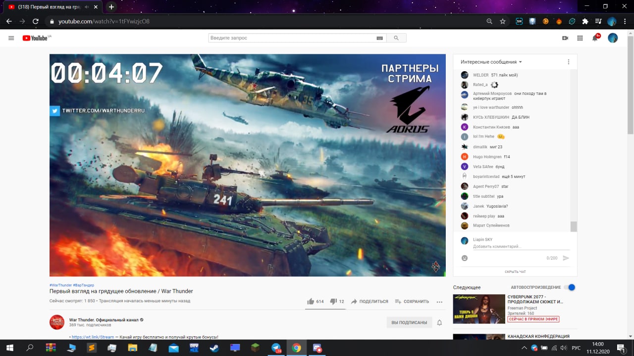Open the YouTube hamburger guide menu
Screen dimensions: 634x356
(x=11, y=38)
